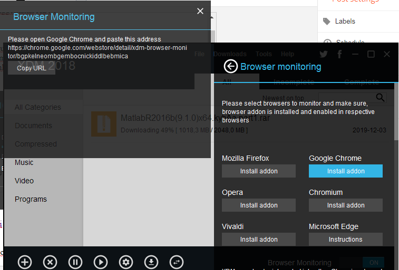Click the delete download X circle icon

pos(50,262)
